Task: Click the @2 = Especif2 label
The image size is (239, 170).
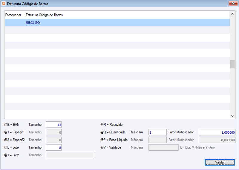Action: click(14, 140)
